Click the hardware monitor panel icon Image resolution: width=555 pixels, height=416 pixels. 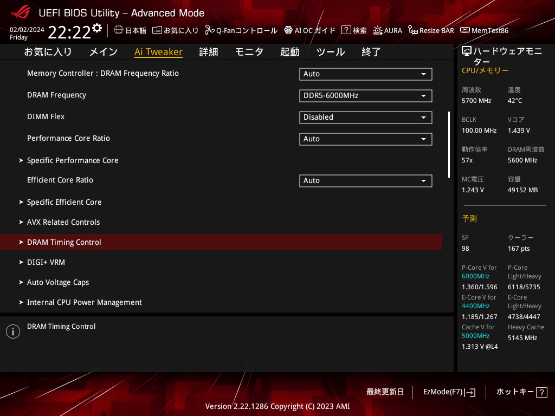[x=467, y=51]
